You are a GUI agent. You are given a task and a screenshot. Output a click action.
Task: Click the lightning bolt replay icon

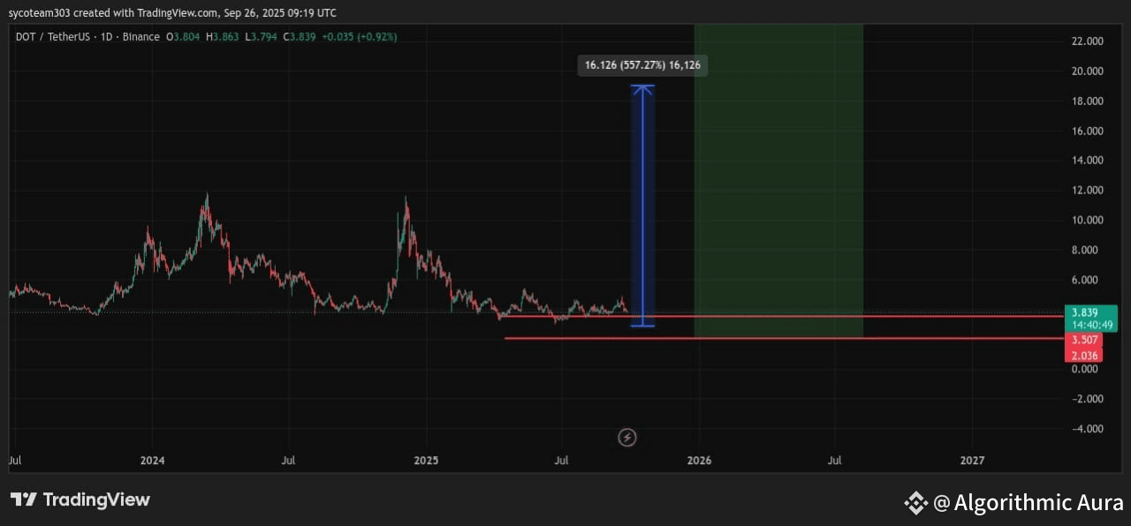point(627,437)
